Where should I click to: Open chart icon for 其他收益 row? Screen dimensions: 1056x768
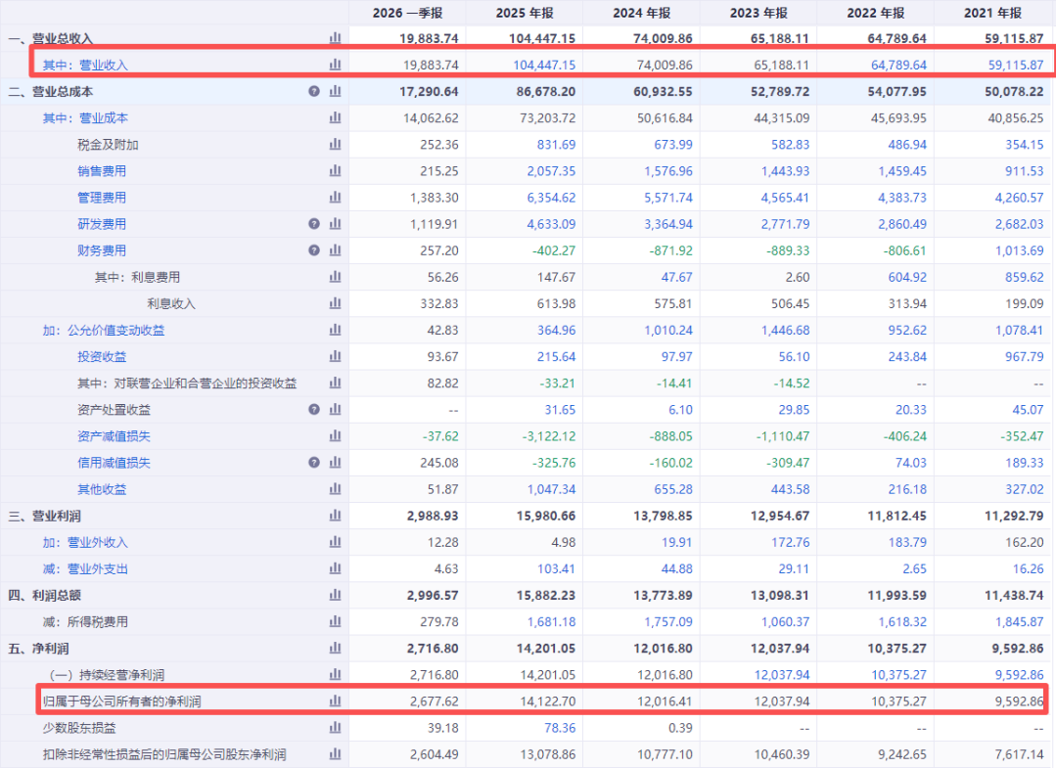(336, 489)
